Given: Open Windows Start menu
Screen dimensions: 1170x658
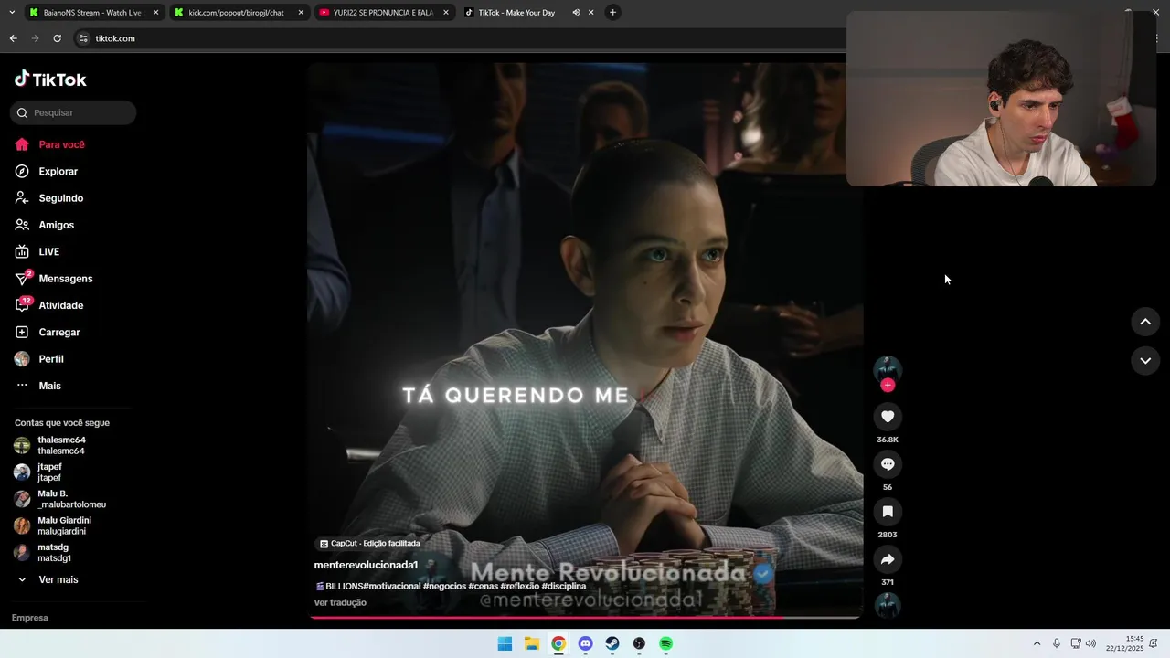Looking at the screenshot, I should click(x=505, y=643).
